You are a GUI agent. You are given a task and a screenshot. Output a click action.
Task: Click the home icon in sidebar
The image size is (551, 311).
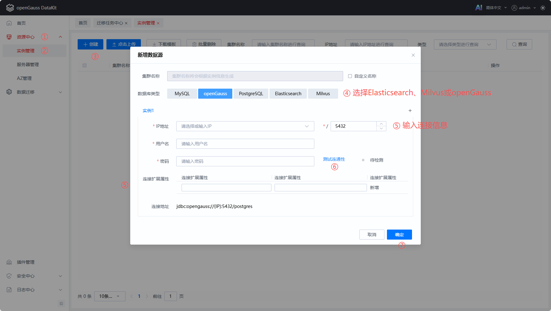click(9, 23)
